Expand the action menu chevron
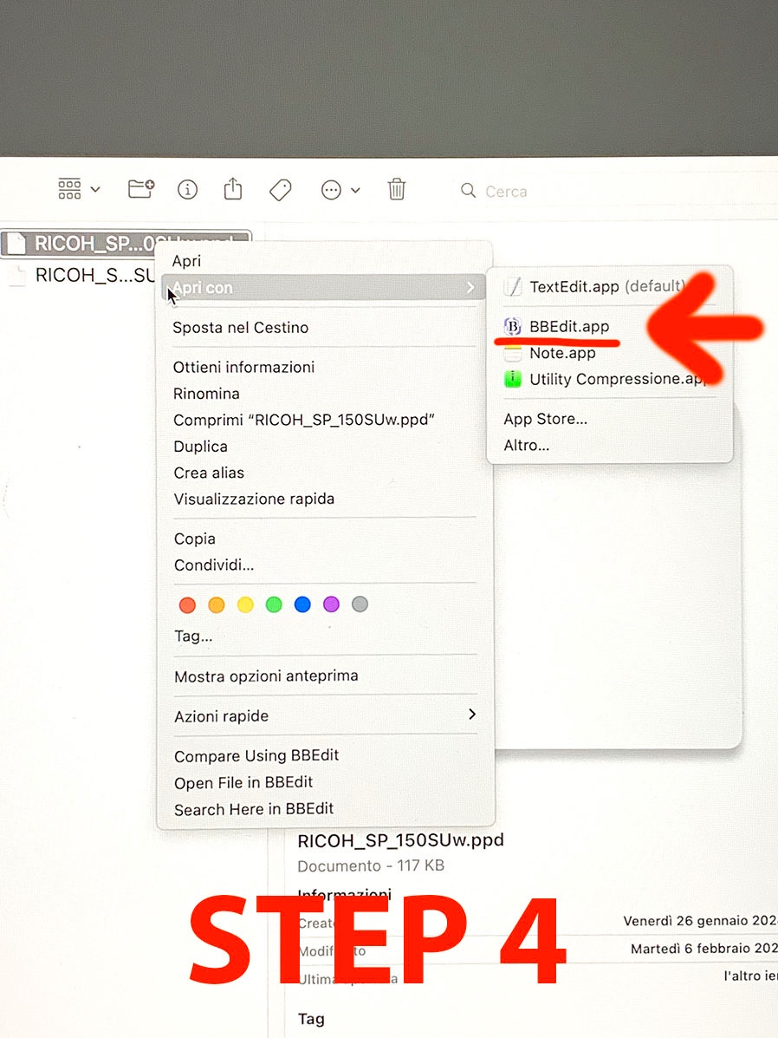The image size is (778, 1038). point(355,191)
